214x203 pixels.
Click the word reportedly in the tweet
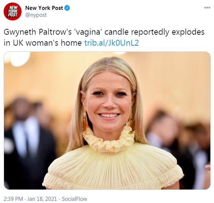[150, 32]
